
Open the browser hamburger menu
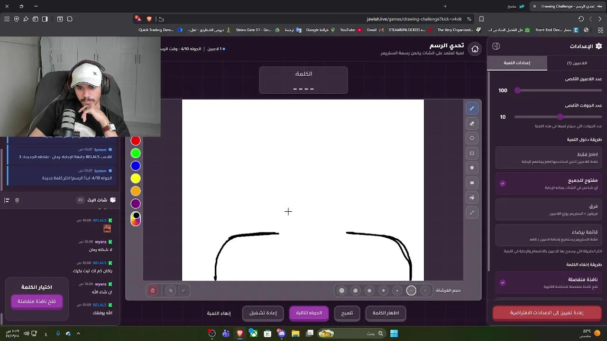7,19
